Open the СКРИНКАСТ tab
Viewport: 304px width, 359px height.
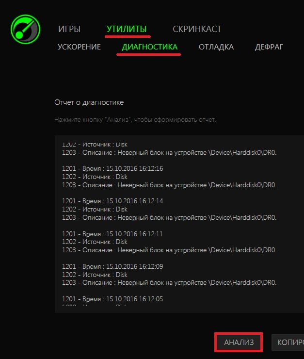[x=197, y=29]
